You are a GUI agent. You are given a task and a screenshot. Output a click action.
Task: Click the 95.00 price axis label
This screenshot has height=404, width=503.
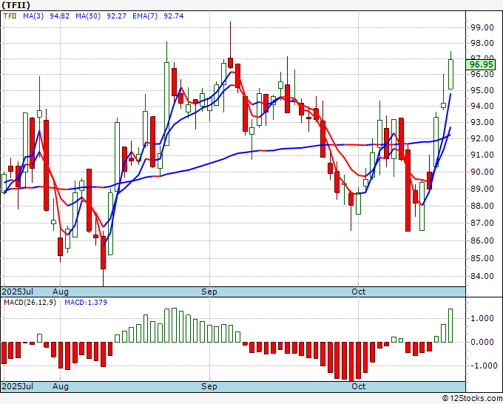coord(482,90)
